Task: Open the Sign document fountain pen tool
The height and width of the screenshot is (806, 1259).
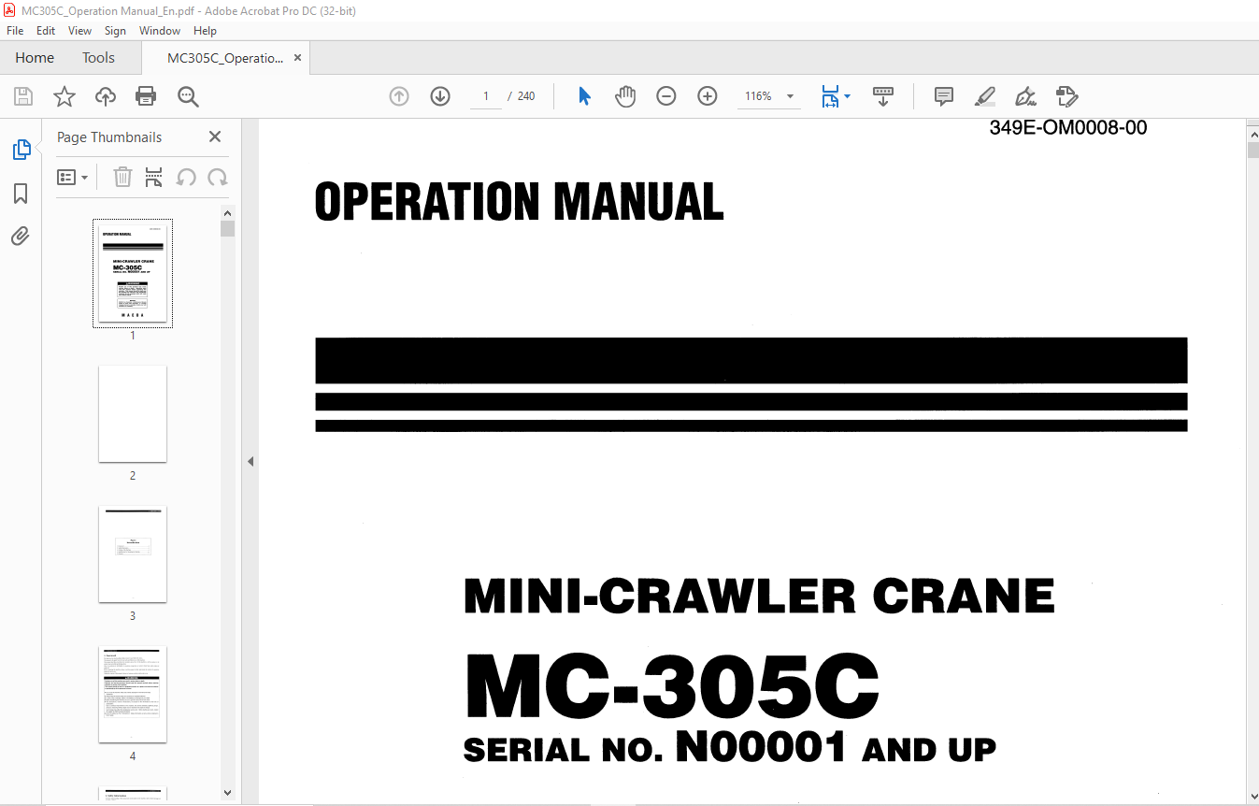Action: [x=1025, y=96]
